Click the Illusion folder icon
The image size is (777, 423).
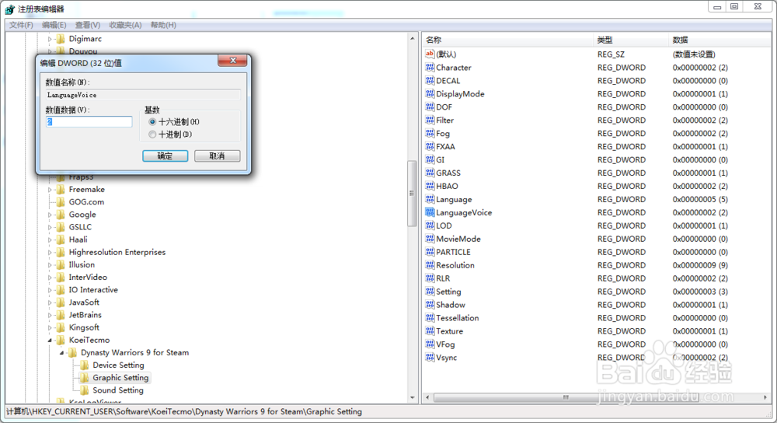(x=61, y=265)
